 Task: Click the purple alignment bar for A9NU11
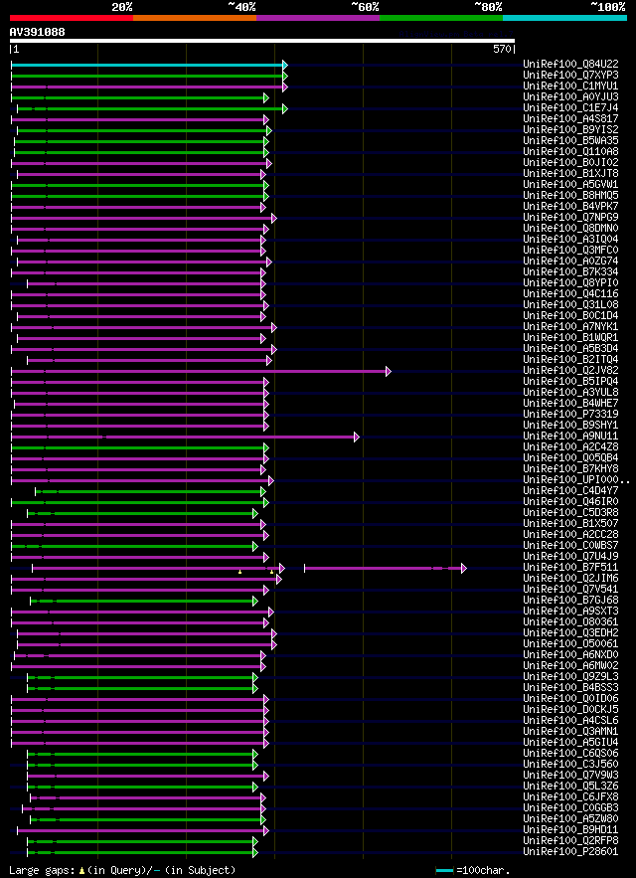[x=183, y=437]
